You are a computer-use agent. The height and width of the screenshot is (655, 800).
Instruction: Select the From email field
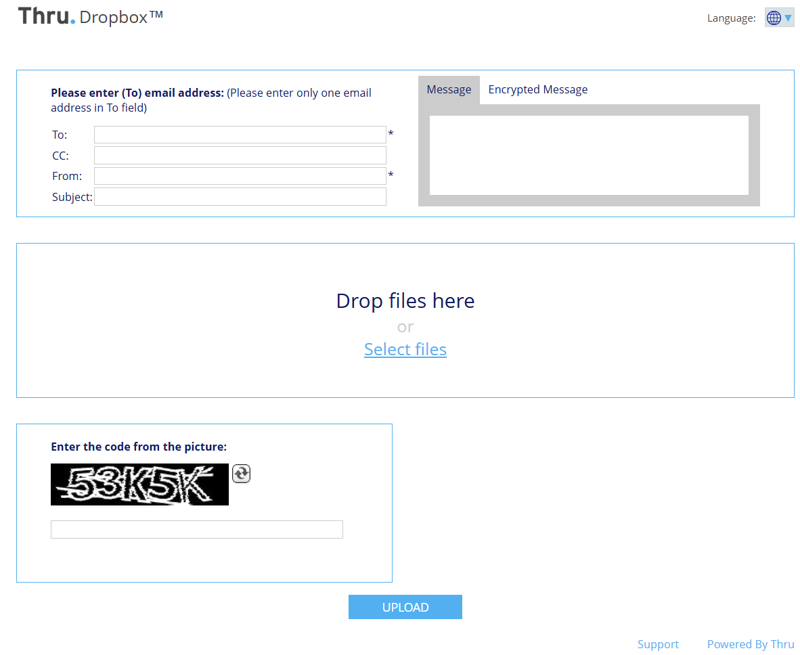[240, 176]
